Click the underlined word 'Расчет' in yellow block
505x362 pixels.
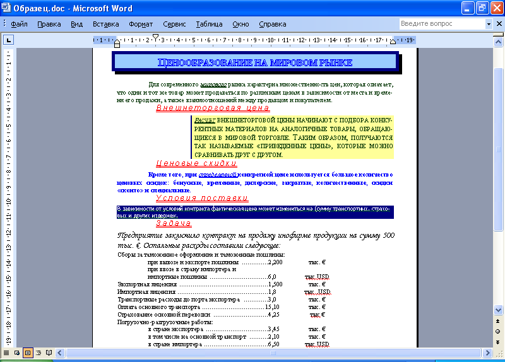pyautogui.click(x=205, y=120)
